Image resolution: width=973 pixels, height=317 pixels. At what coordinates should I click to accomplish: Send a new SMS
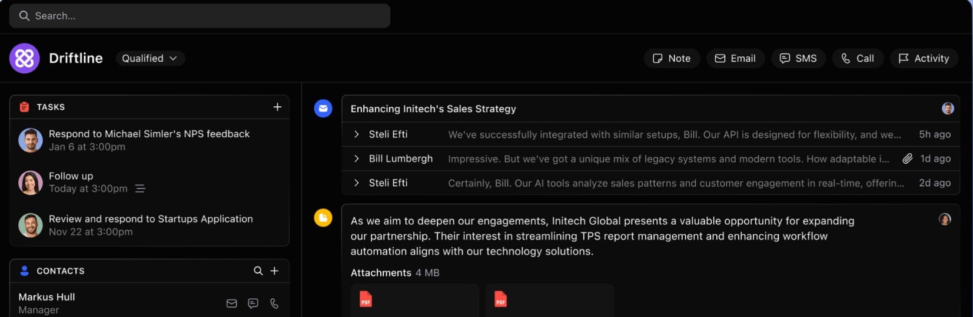(798, 58)
